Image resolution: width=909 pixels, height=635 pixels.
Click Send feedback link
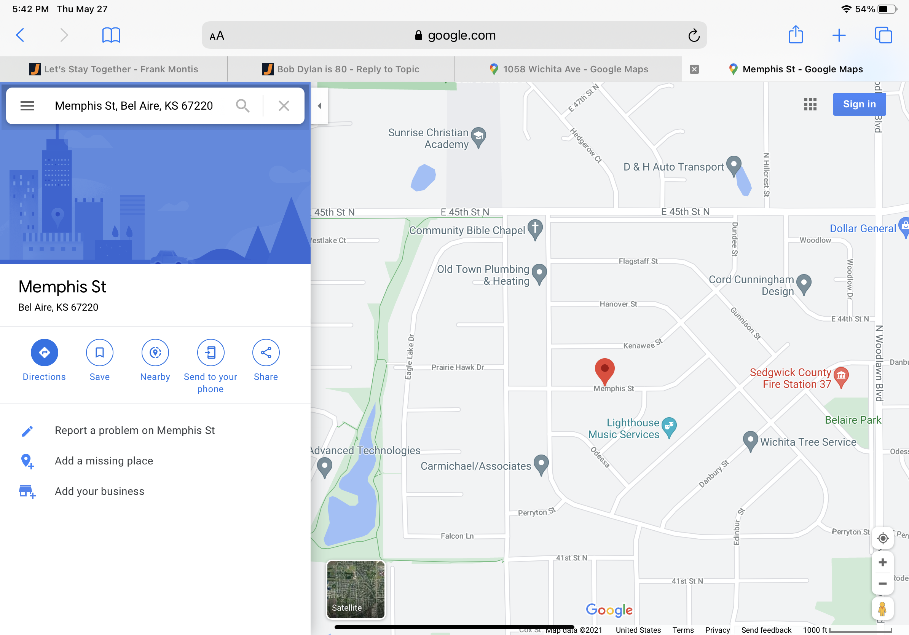point(766,630)
